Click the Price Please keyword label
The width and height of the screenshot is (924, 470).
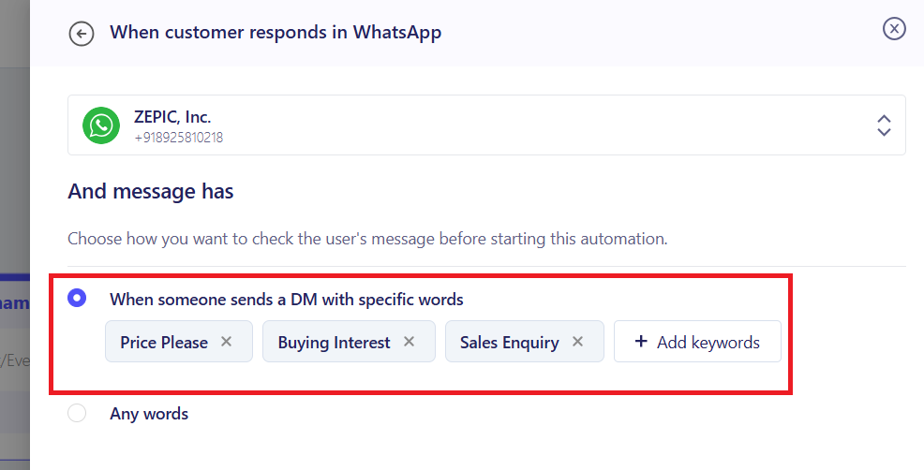(x=164, y=342)
